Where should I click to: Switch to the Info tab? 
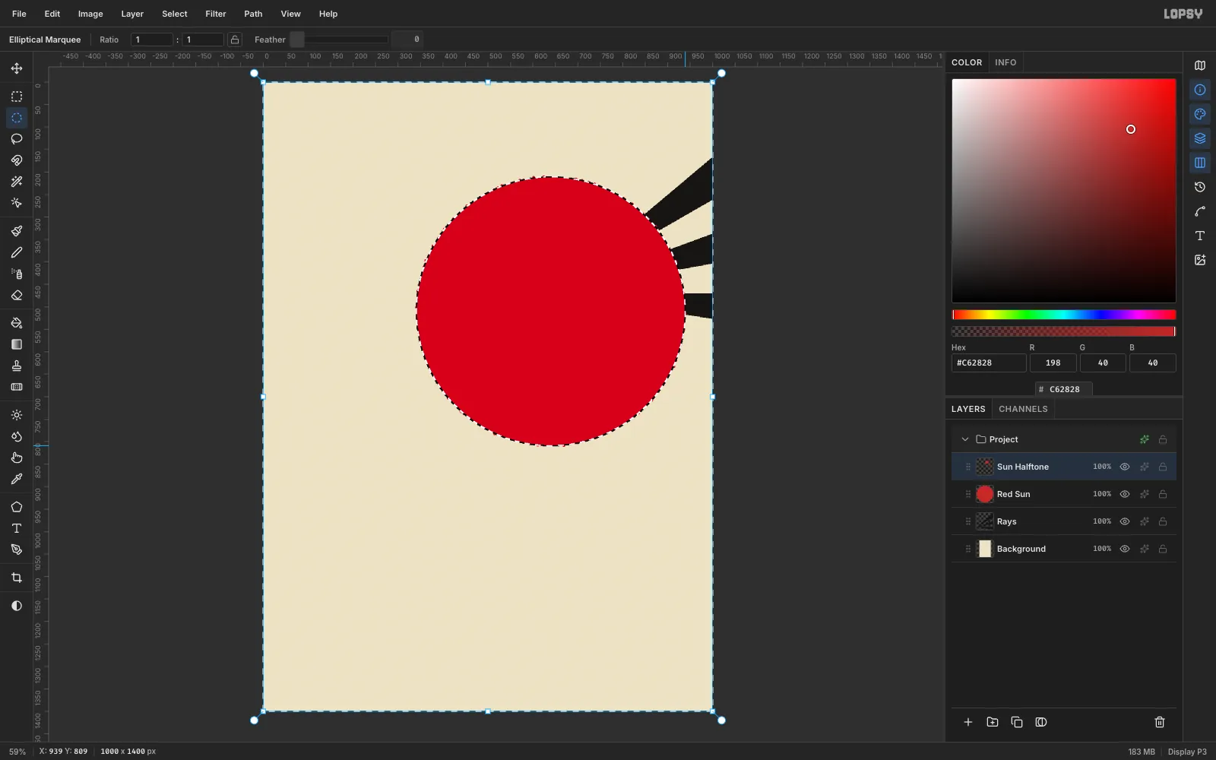pyautogui.click(x=1005, y=62)
